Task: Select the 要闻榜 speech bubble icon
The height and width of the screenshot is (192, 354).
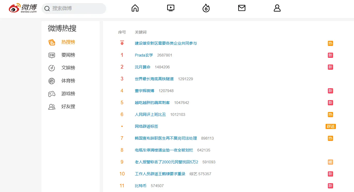Action: click(x=52, y=55)
